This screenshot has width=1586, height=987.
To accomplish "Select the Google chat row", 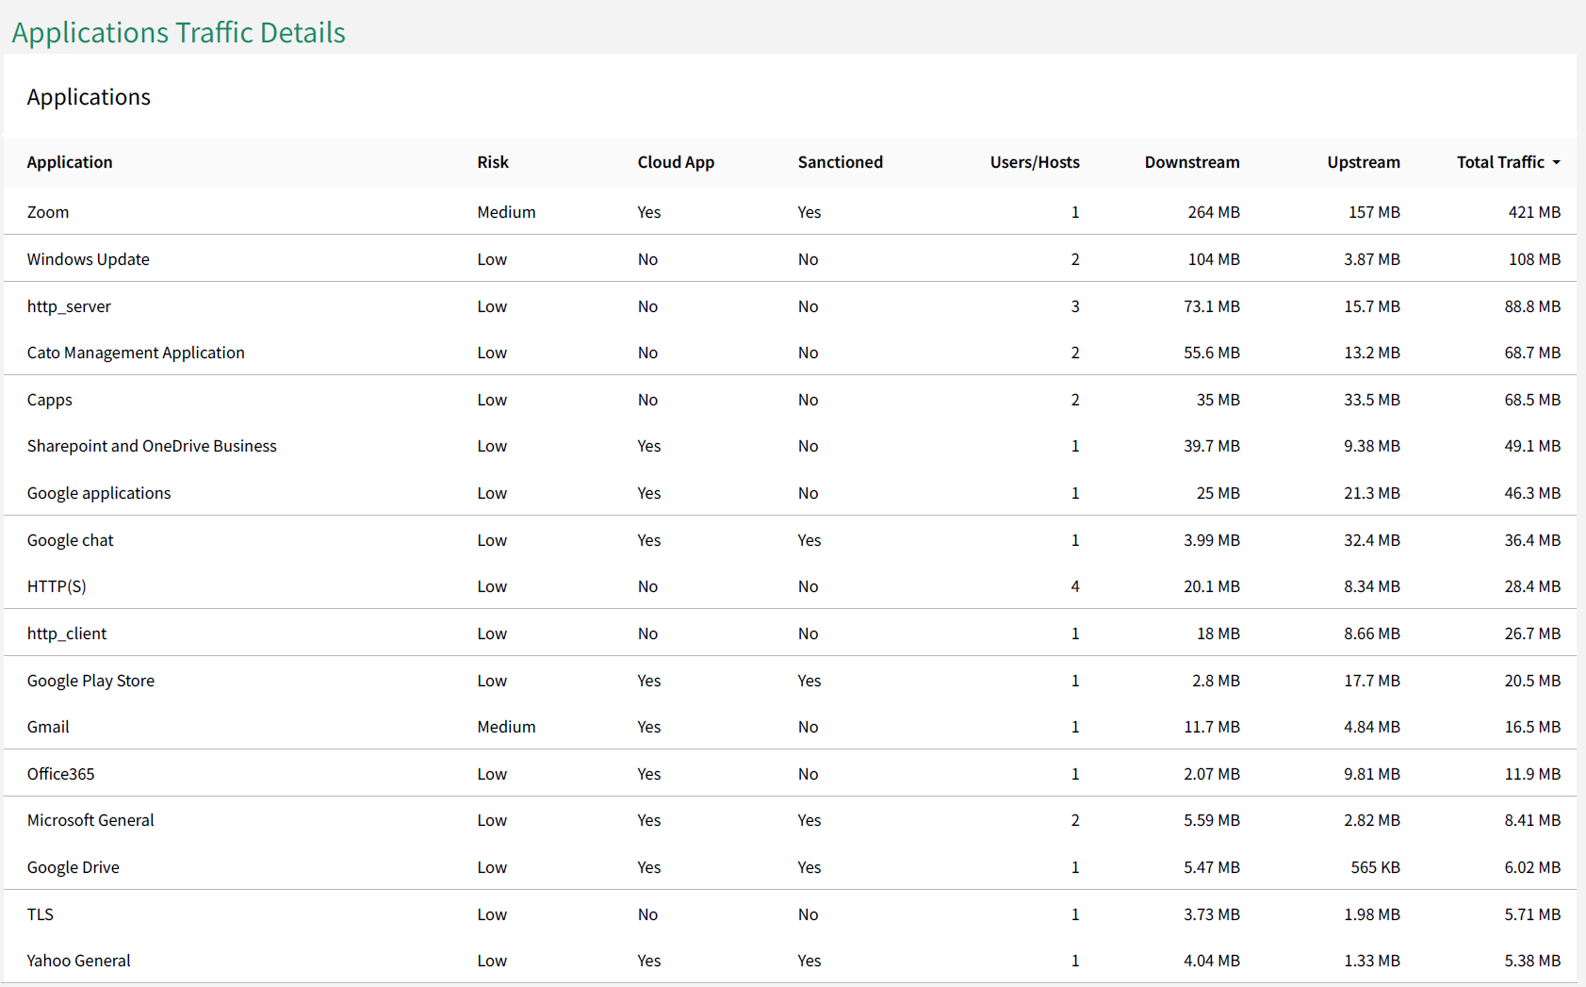I will pyautogui.click(x=790, y=540).
